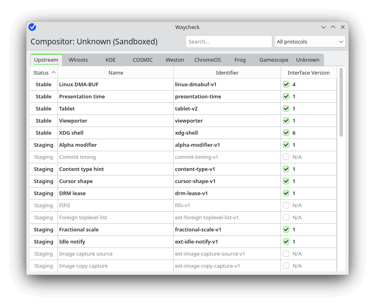
Task: Sort by the Interface Version column header
Action: (x=309, y=73)
